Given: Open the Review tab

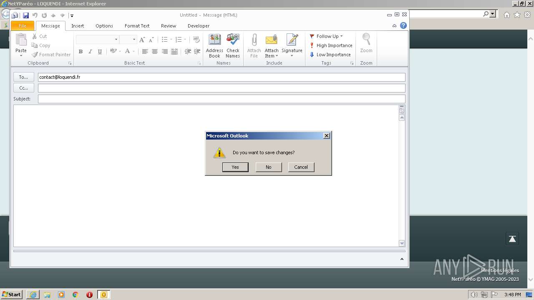Looking at the screenshot, I should (169, 26).
